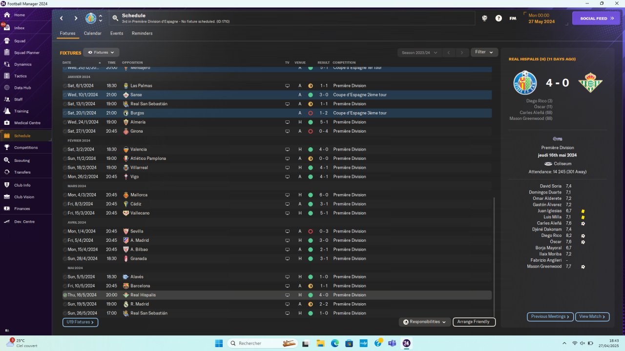Viewport: 625px width, 351px height.
Task: Expand the Responsibilities dropdown
Action: click(424, 322)
